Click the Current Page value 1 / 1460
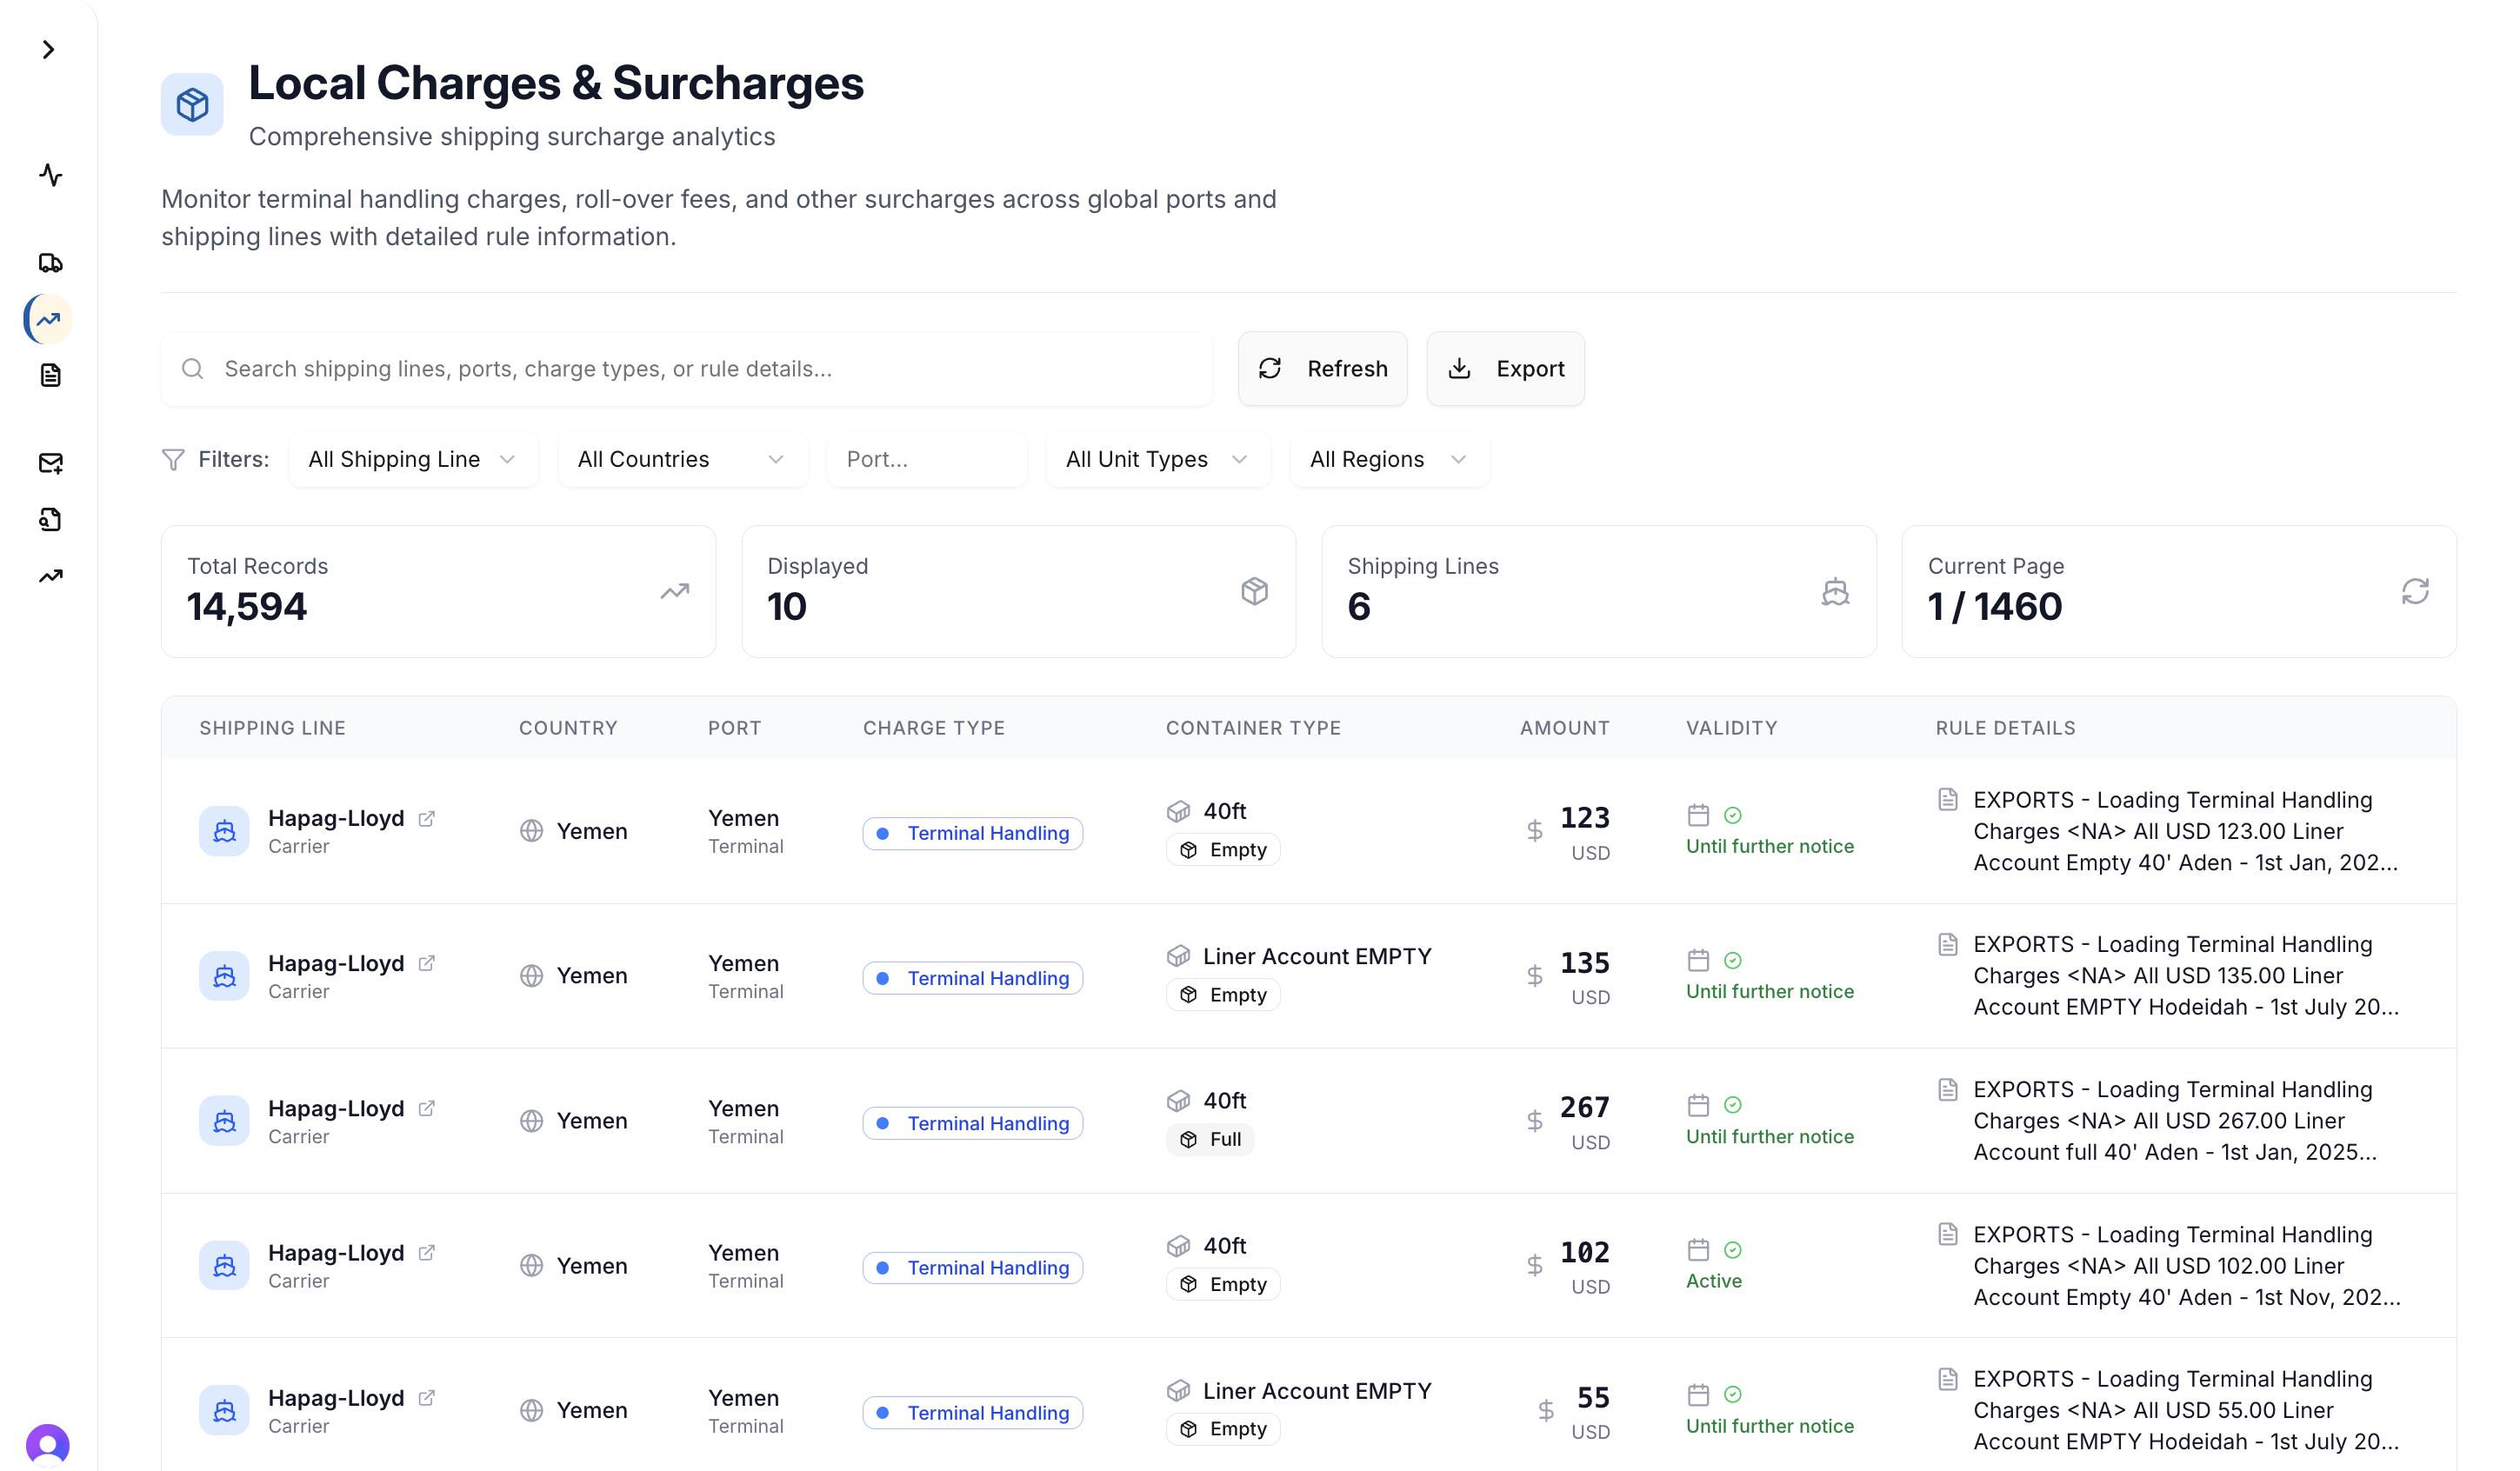 point(1994,607)
